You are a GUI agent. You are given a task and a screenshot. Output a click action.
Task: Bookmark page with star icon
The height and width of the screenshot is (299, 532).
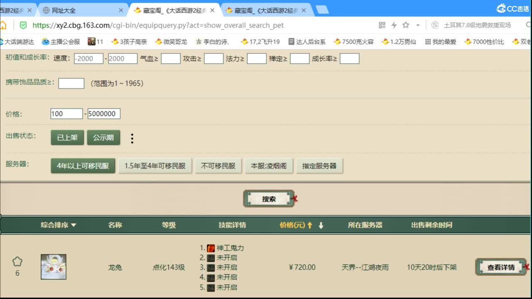point(406,25)
